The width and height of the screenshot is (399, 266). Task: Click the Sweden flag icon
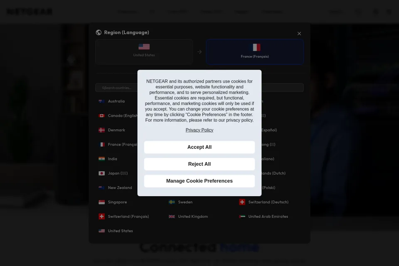(172, 202)
